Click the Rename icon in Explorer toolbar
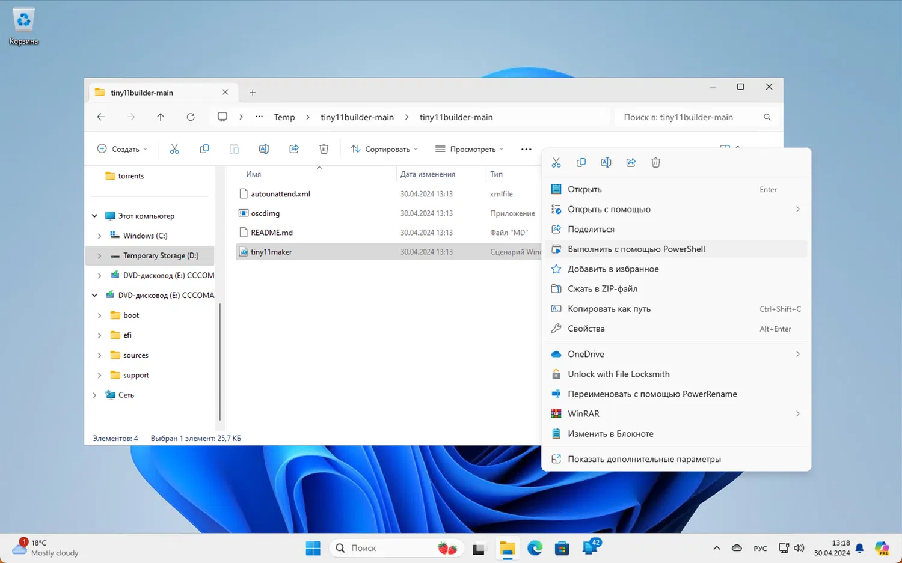 pos(264,149)
